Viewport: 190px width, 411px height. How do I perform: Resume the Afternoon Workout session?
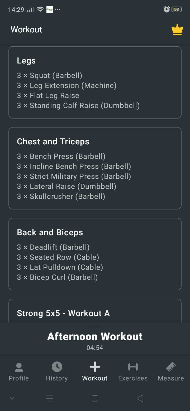(95, 336)
